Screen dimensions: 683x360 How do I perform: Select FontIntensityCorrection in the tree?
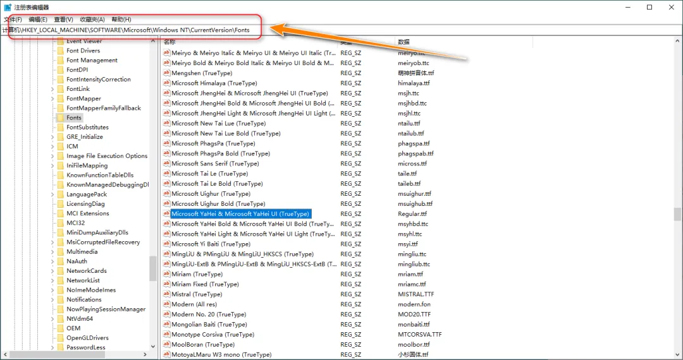(99, 80)
